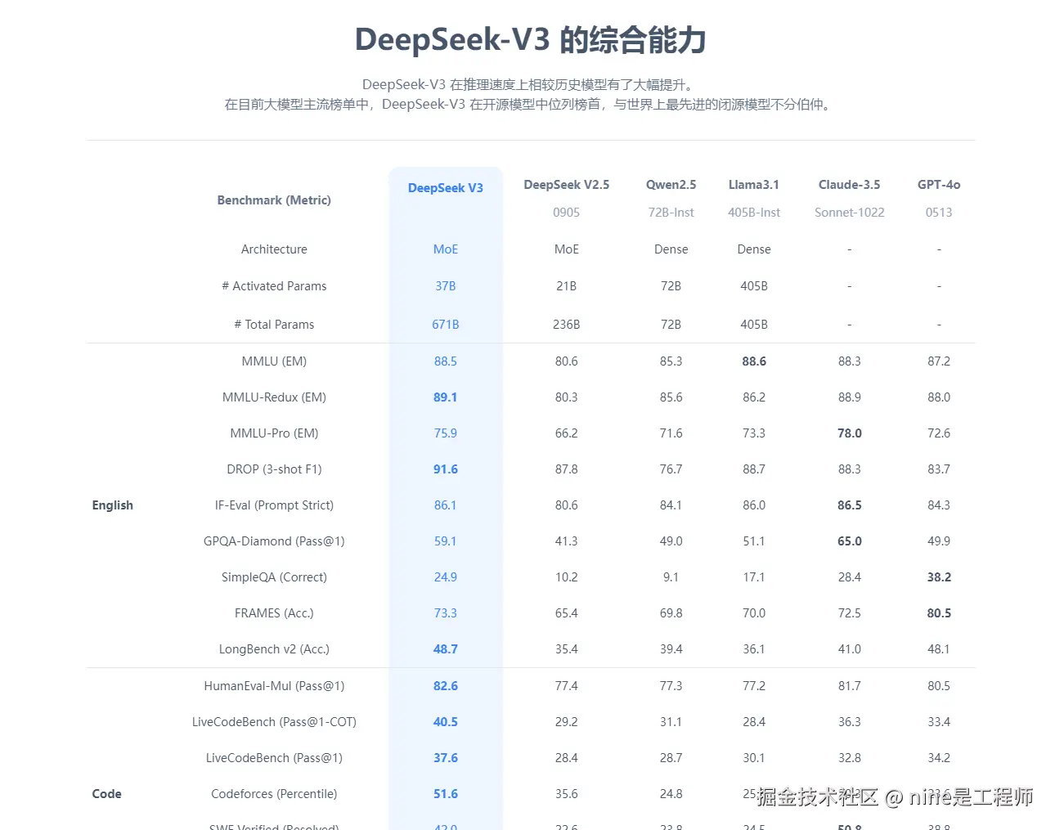1055x830 pixels.
Task: Click the page title DeepSeek-V3 的综合能力
Action: 530,39
